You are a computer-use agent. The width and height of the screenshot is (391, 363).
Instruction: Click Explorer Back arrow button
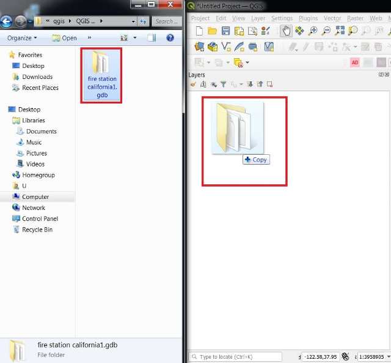(5, 21)
